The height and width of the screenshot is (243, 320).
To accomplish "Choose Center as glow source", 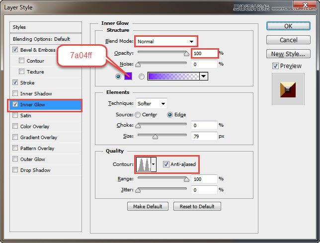I will (x=138, y=115).
